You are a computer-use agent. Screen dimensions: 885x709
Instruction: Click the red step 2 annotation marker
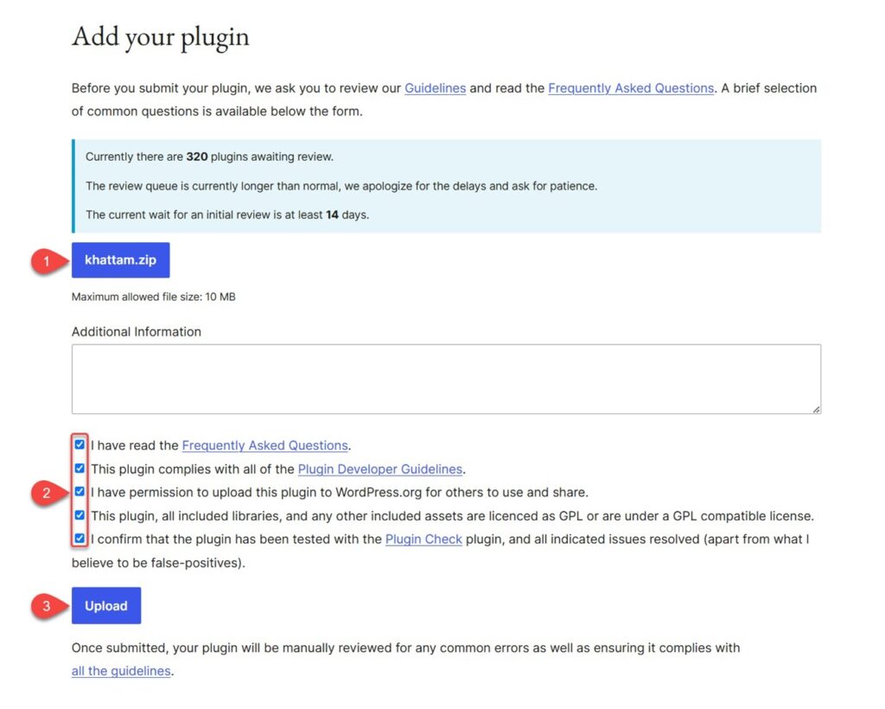click(48, 494)
